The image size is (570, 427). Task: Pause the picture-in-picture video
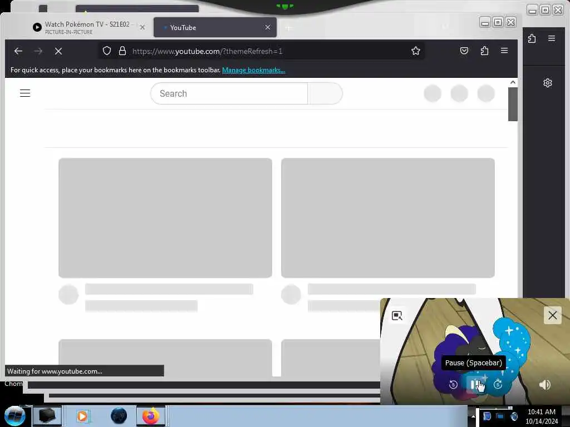475,385
